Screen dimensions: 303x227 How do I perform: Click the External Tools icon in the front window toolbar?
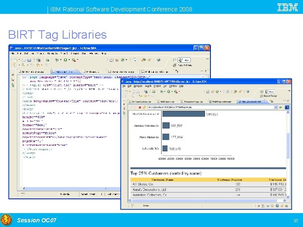(175, 92)
